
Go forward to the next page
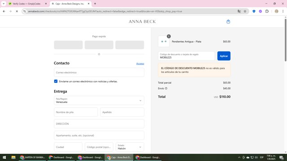10,11
